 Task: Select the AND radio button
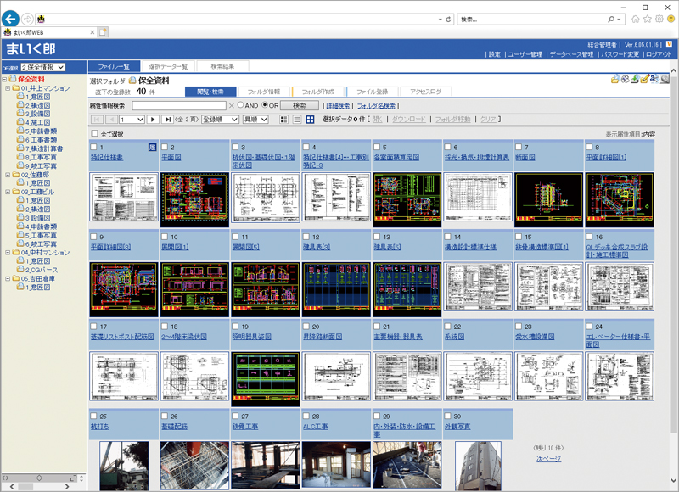(241, 105)
